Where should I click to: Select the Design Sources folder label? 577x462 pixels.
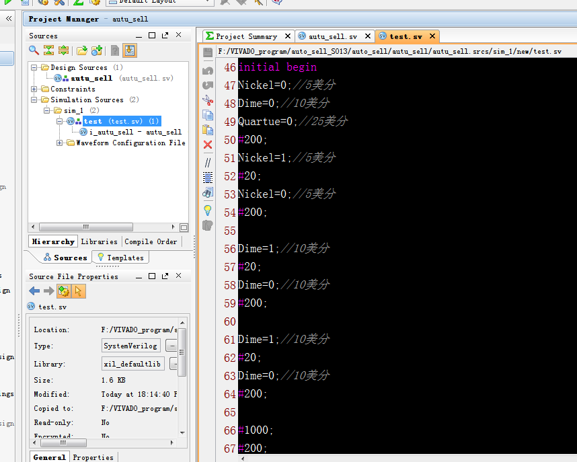tap(79, 67)
